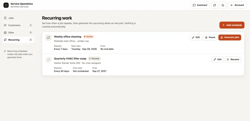Click the small repeat icon beside the sidebar note

(5, 51)
